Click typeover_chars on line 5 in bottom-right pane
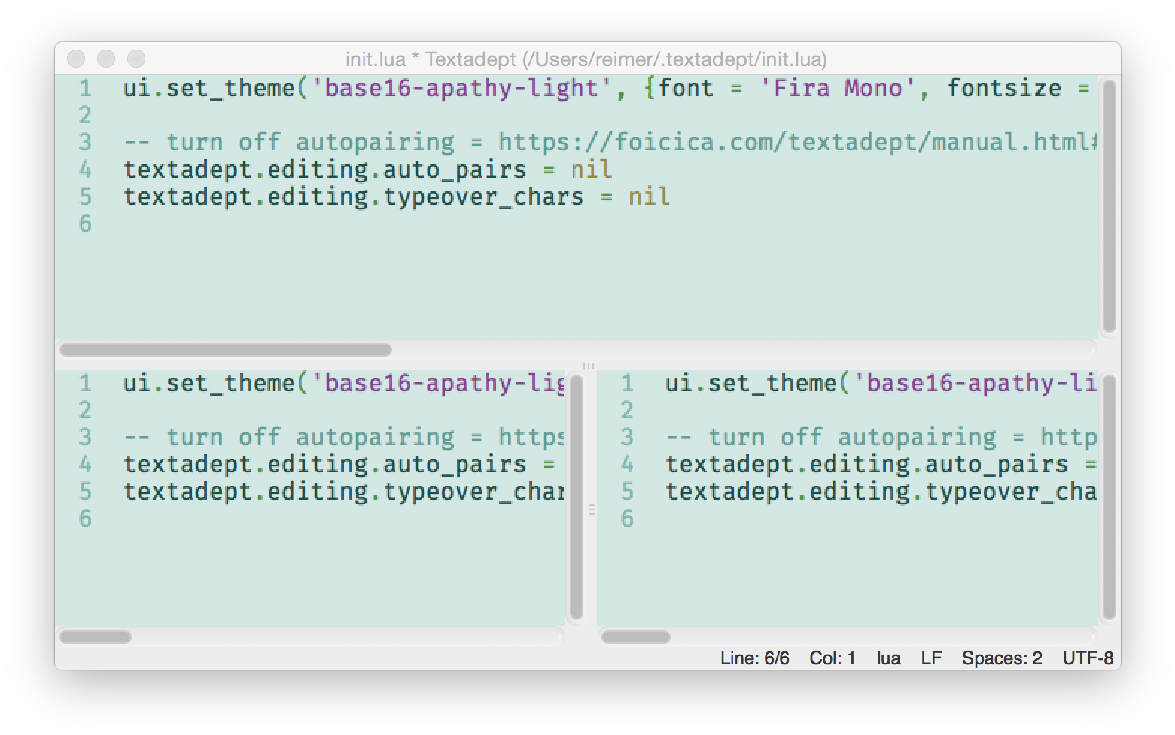Screen dimensions: 1175x735 pyautogui.click(x=1010, y=491)
